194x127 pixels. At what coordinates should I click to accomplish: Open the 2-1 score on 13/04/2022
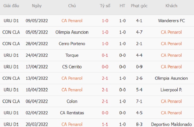[x=105, y=78]
